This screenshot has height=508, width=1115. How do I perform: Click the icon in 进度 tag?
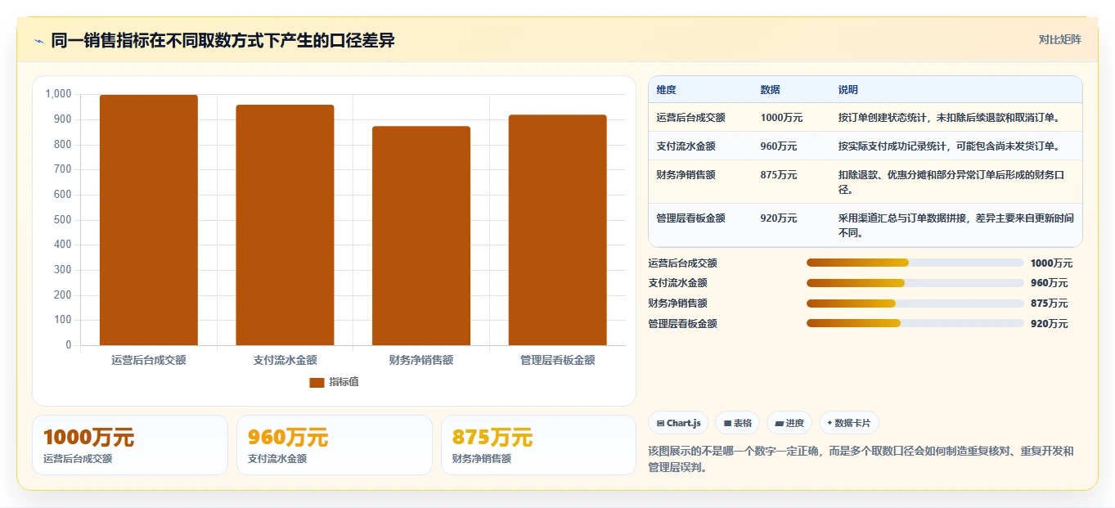tap(780, 424)
